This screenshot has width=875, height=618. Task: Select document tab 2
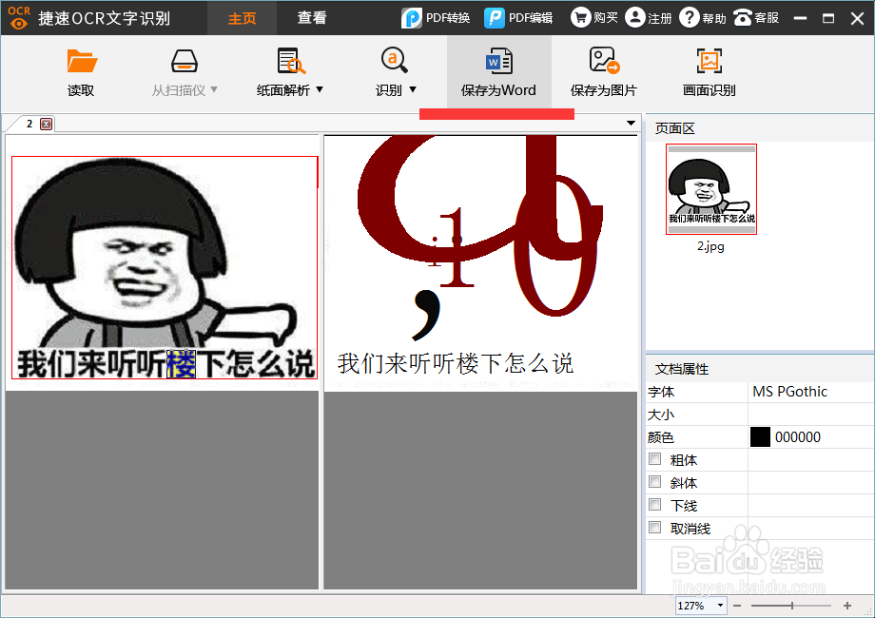[29, 124]
